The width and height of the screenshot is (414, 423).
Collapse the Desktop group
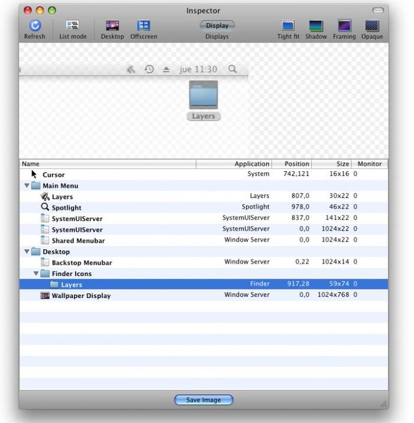(x=27, y=252)
